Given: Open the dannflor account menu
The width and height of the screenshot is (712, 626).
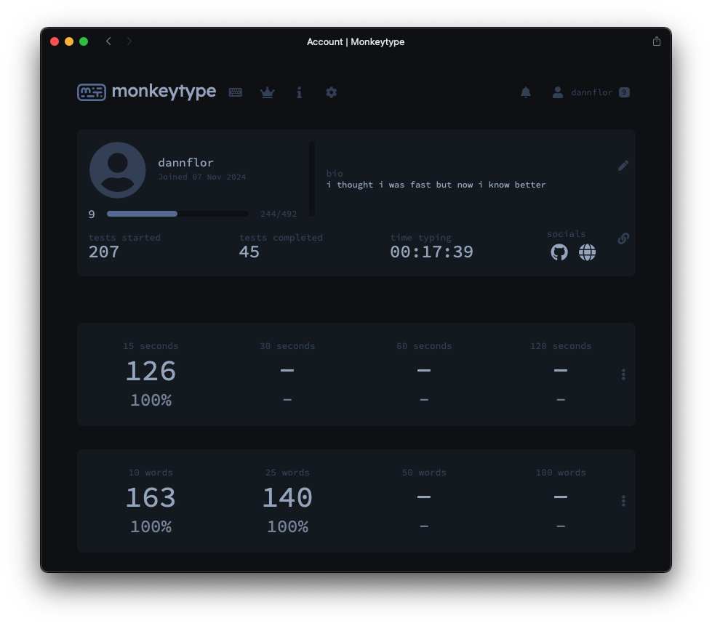Looking at the screenshot, I should click(590, 92).
